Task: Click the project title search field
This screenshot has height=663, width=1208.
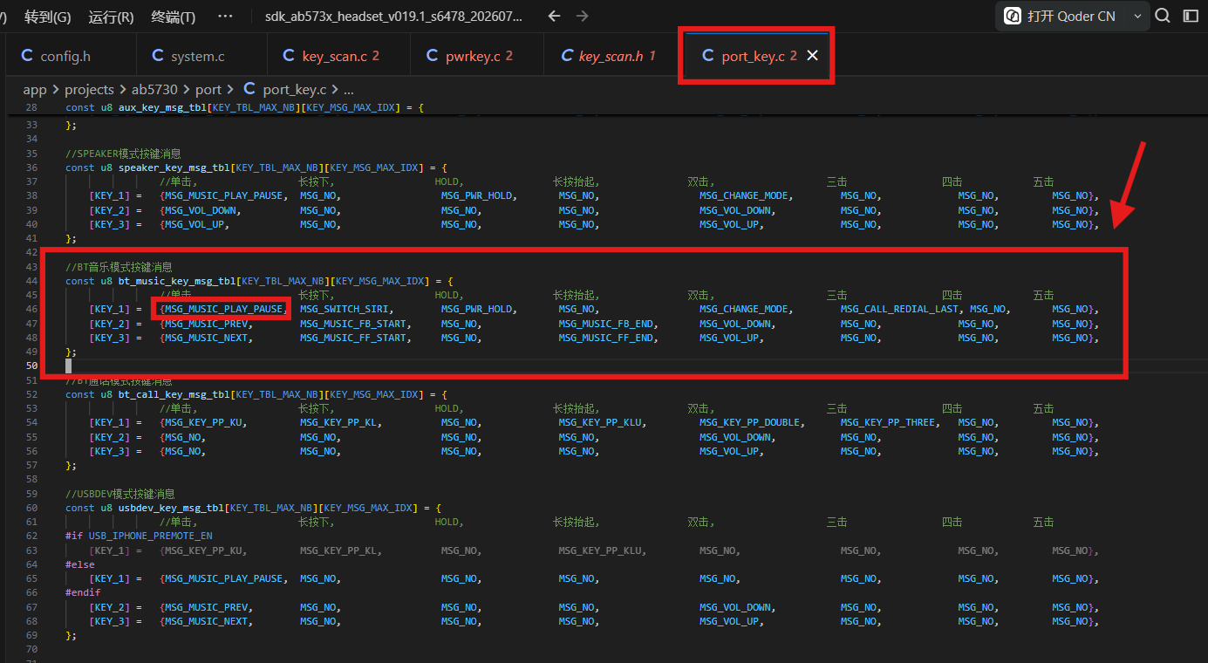Action: click(x=395, y=17)
